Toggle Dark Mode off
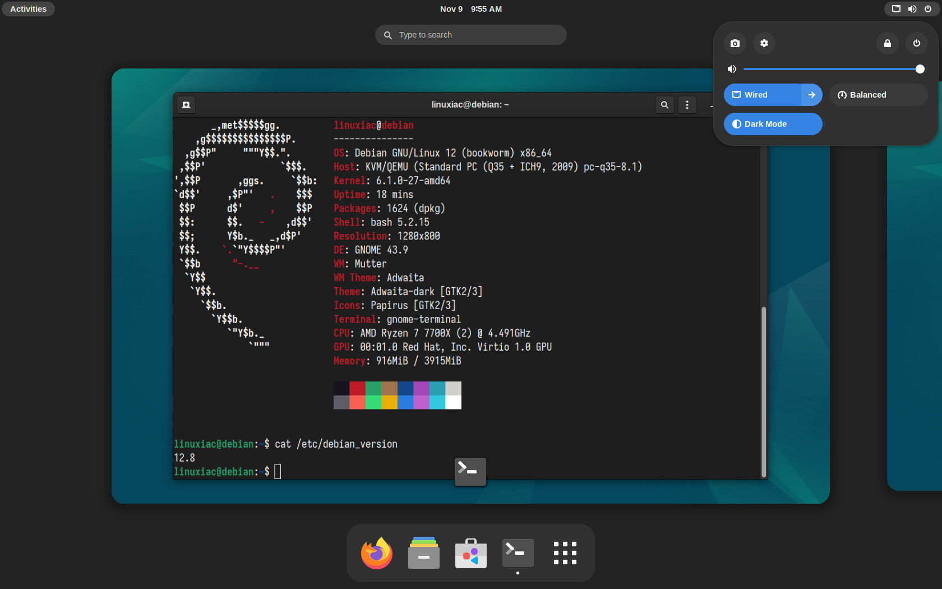Screen dimensions: 942x589 click(x=773, y=124)
